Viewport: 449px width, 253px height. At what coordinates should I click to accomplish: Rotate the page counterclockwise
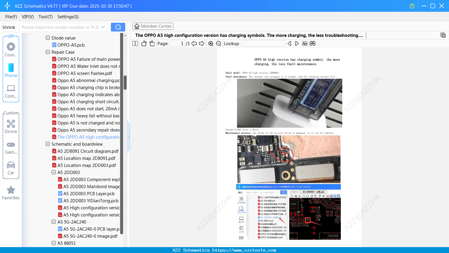click(x=144, y=44)
